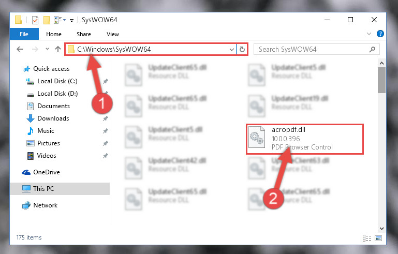Click the Back navigation arrow
Image resolution: width=398 pixels, height=254 pixels.
pos(20,49)
